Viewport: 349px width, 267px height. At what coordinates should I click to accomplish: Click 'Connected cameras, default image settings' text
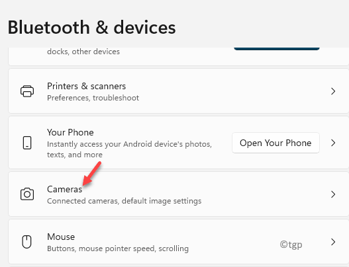(x=125, y=201)
